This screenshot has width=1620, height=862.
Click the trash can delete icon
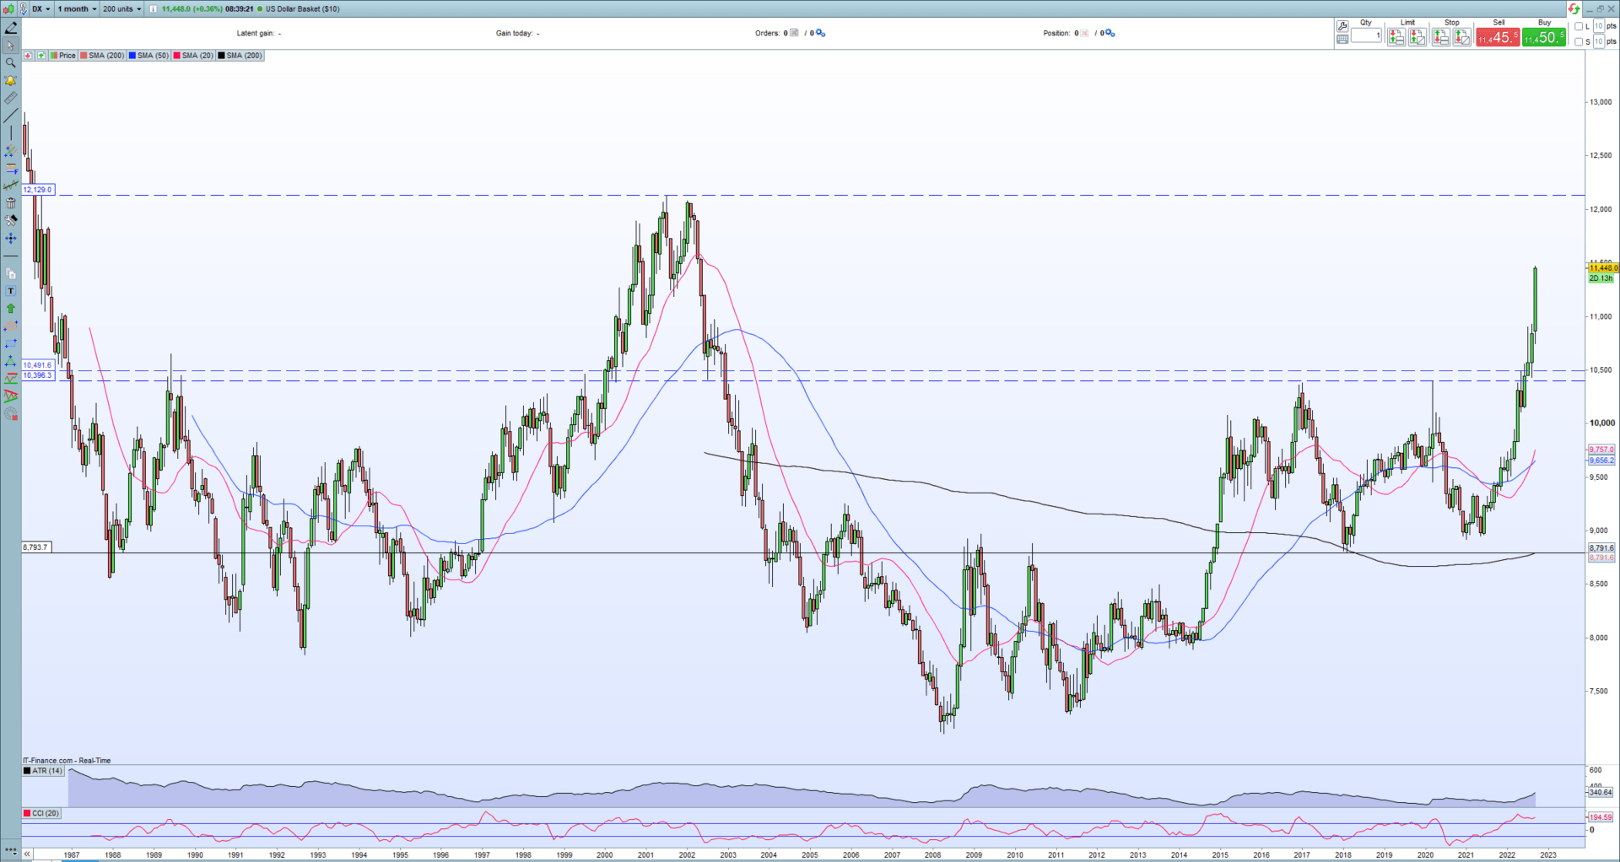point(10,203)
